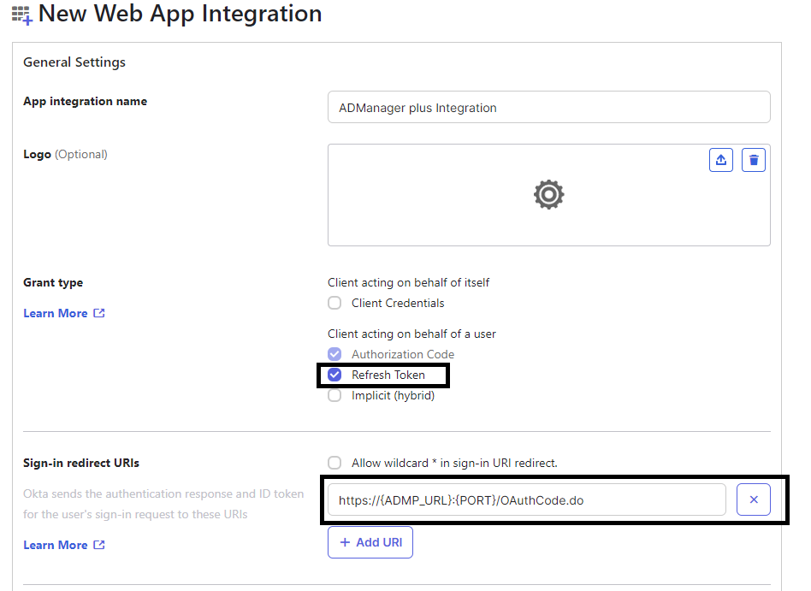Image resolution: width=811 pixels, height=591 pixels.
Task: Uncheck the Refresh Token checkbox
Action: click(x=334, y=375)
